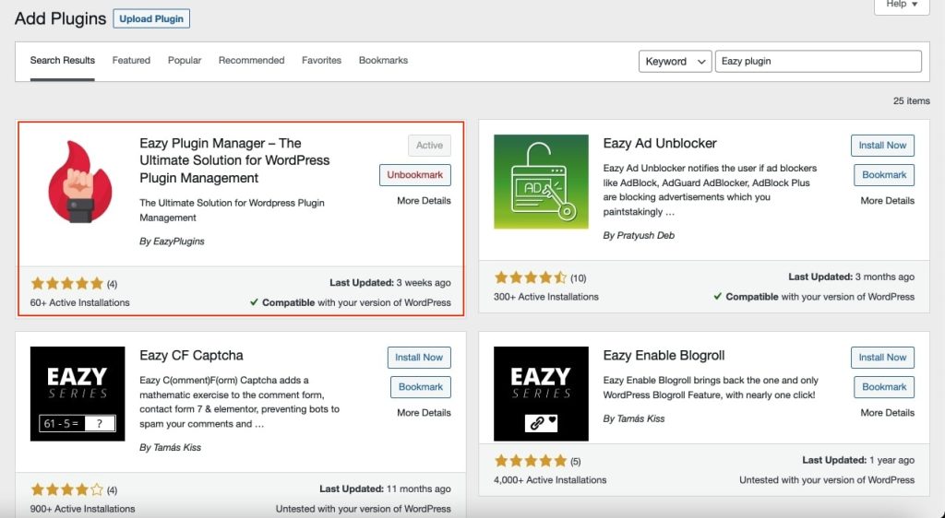Screen dimensions: 945x518
Task: Open the Popular tab
Action: pos(185,60)
